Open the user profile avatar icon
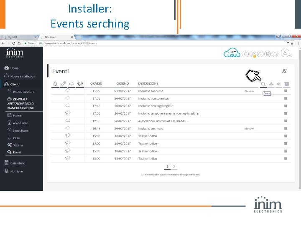The height and width of the screenshot is (225, 301). click(x=285, y=53)
